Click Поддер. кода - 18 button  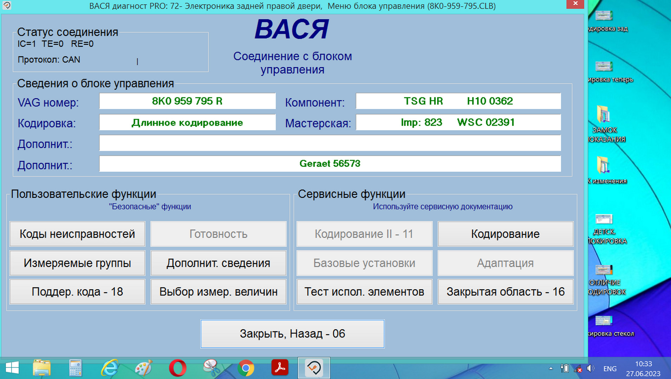pyautogui.click(x=77, y=292)
